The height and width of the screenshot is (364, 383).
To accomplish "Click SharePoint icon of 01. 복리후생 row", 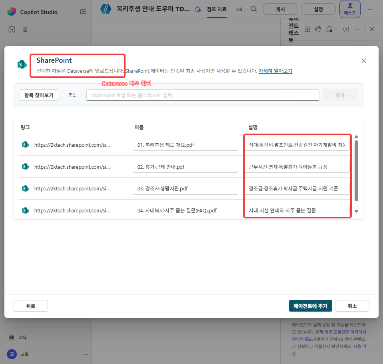I will pyautogui.click(x=26, y=144).
